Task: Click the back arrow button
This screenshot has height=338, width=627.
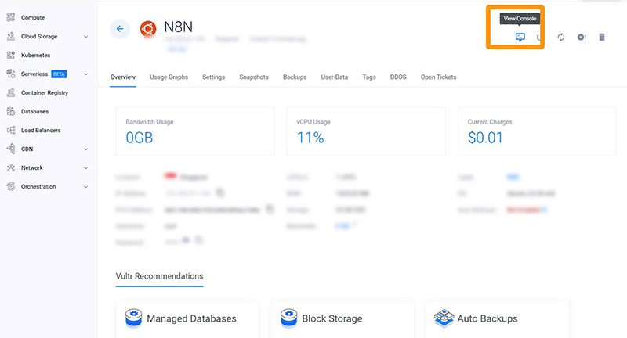Action: (120, 29)
